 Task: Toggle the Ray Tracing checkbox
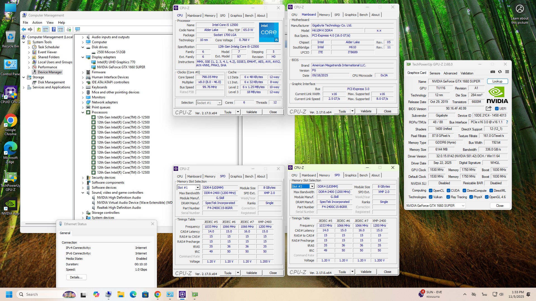point(448,197)
